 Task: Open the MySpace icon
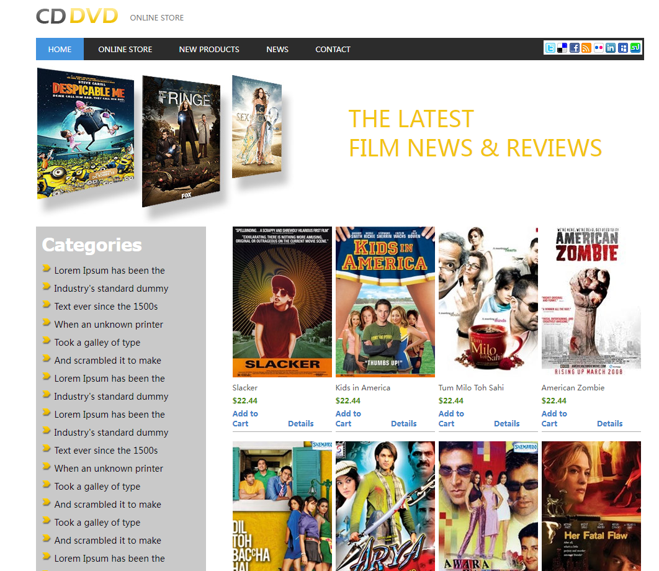coord(623,48)
